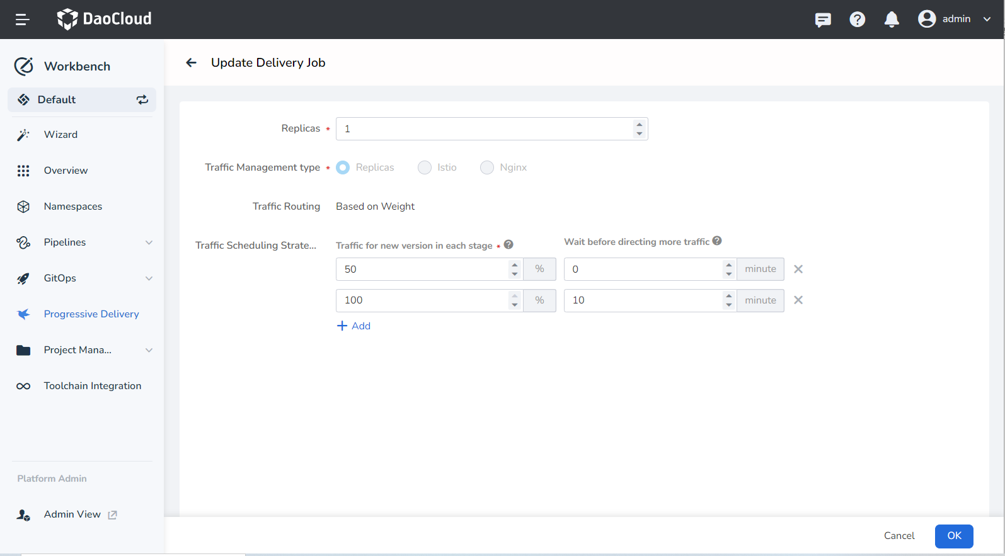
Task: Select the Replicas radio button
Action: click(343, 167)
